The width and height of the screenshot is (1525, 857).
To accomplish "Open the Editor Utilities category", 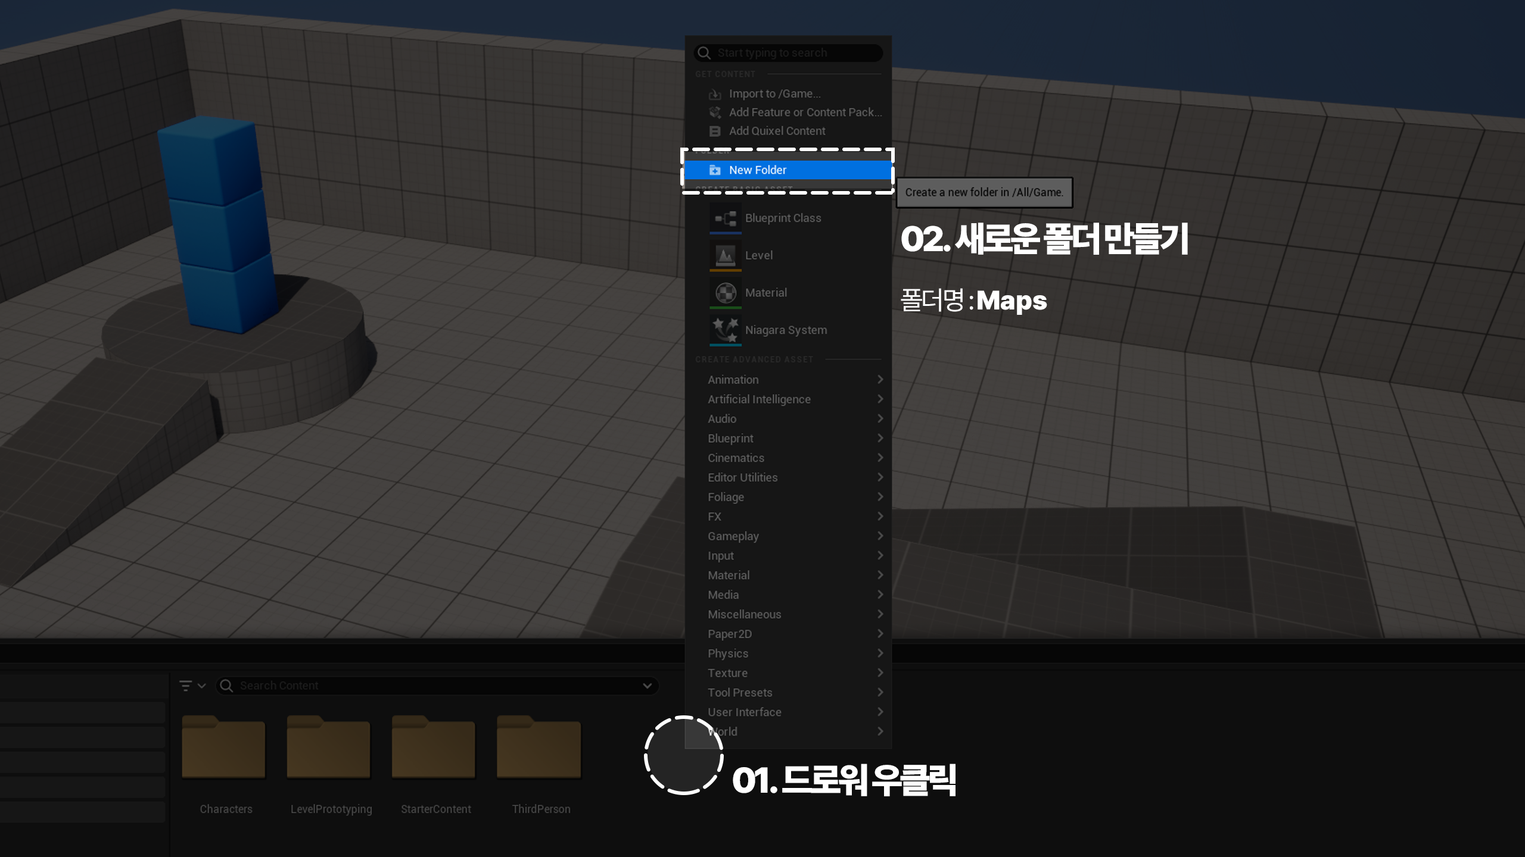I will click(788, 477).
